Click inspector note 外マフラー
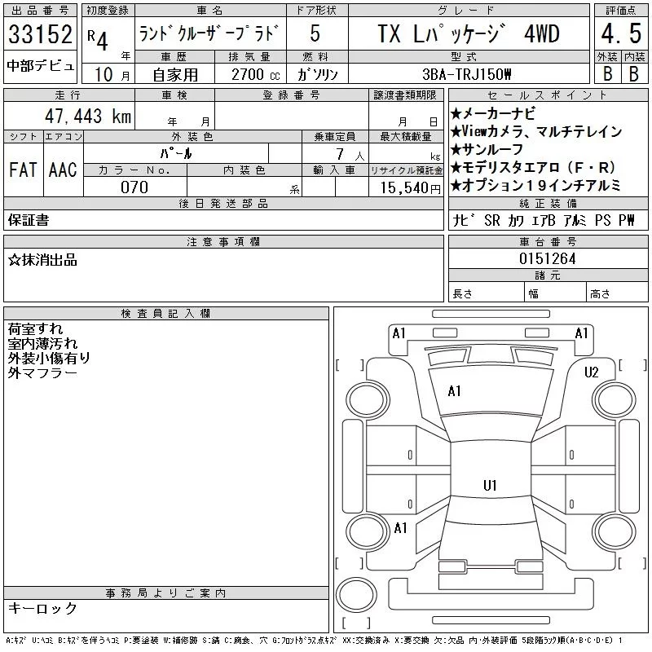Viewport: 652px width, 652px height. tap(42, 372)
